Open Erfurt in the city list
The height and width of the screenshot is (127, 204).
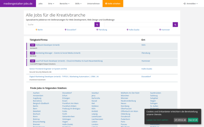[x=65, y=96]
